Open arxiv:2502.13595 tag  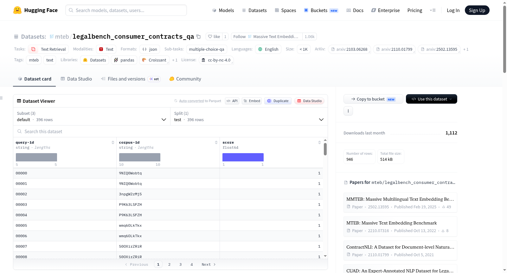(x=439, y=49)
